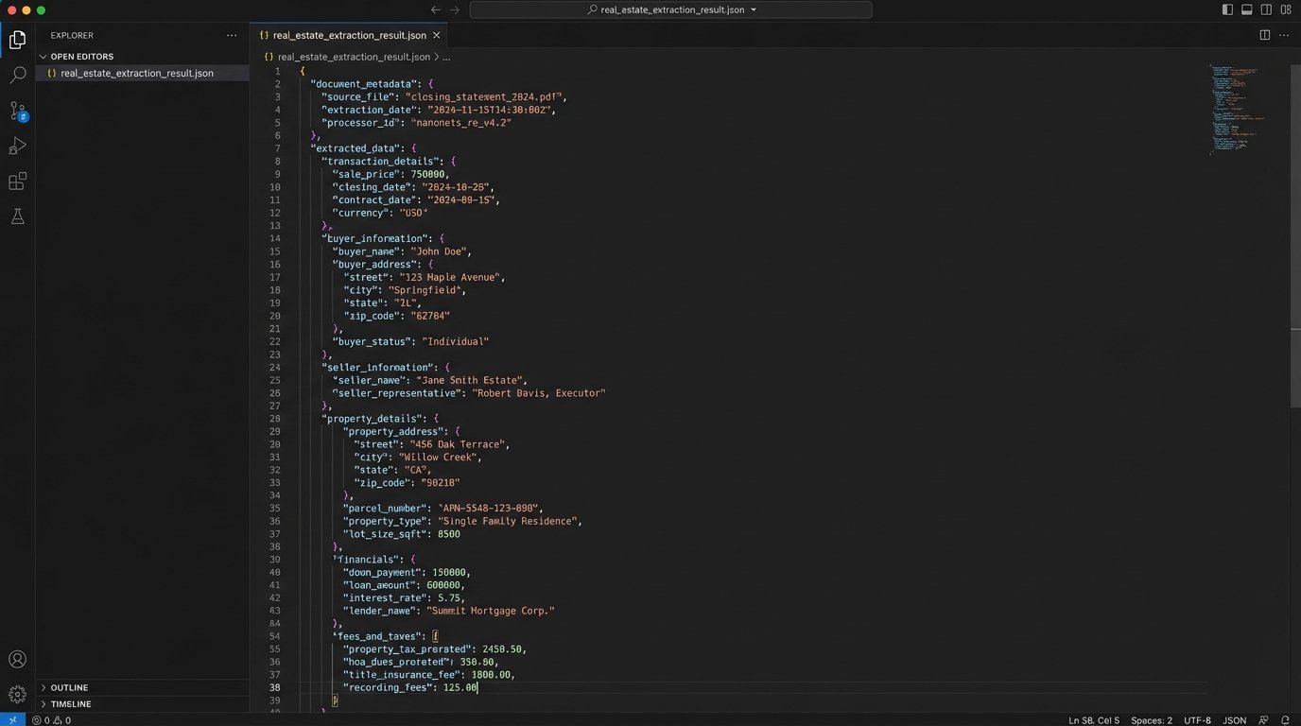This screenshot has width=1301, height=726.
Task: Click the Split Editor Right icon
Action: [1264, 35]
